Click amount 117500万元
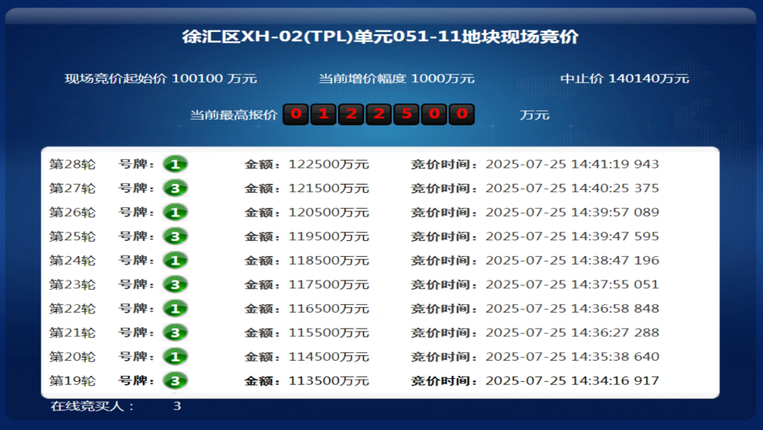 (328, 284)
